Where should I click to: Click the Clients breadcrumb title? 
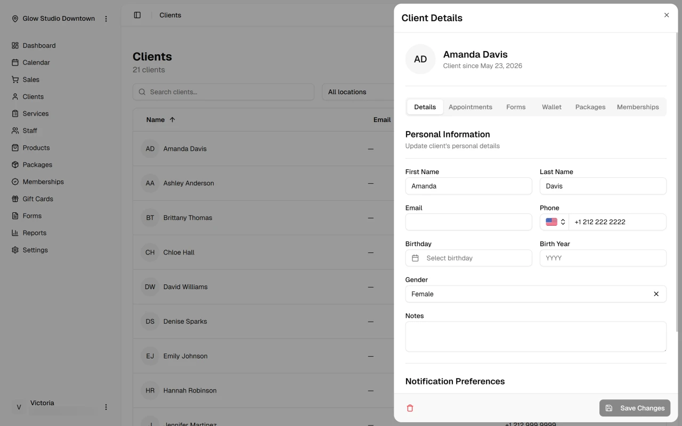tap(170, 15)
